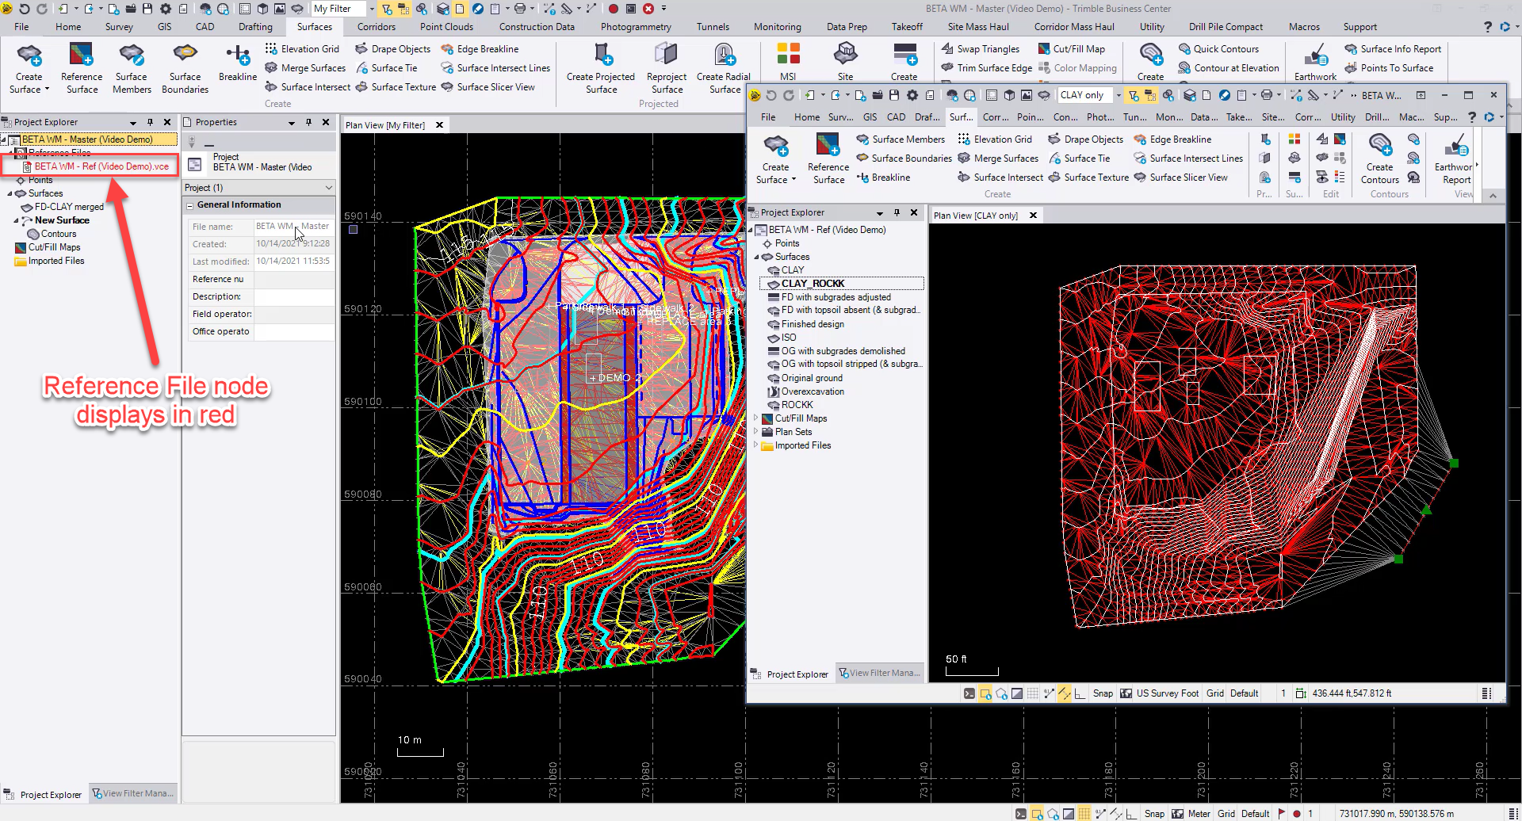Image resolution: width=1522 pixels, height=821 pixels.
Task: Open the My Filter view filter dropdown
Action: pyautogui.click(x=372, y=9)
